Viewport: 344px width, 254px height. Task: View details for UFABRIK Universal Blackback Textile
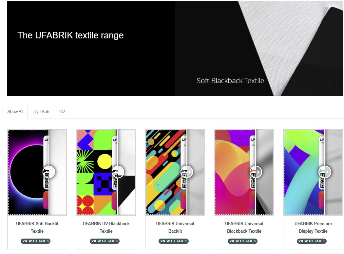point(243,241)
